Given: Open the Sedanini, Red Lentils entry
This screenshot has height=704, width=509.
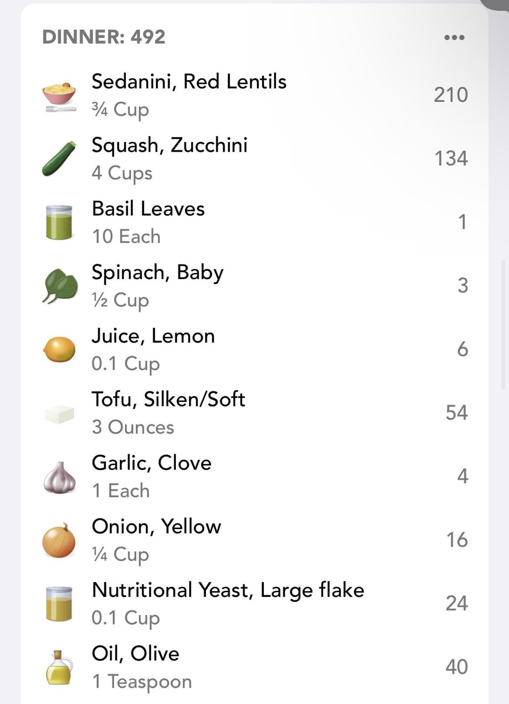Looking at the screenshot, I should (189, 82).
